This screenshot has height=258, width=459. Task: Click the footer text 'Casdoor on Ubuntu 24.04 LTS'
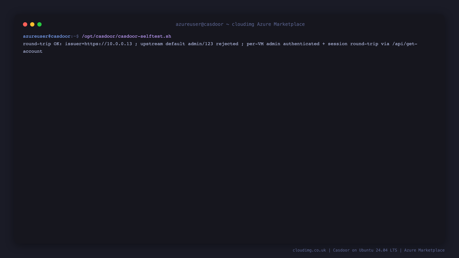click(x=365, y=250)
